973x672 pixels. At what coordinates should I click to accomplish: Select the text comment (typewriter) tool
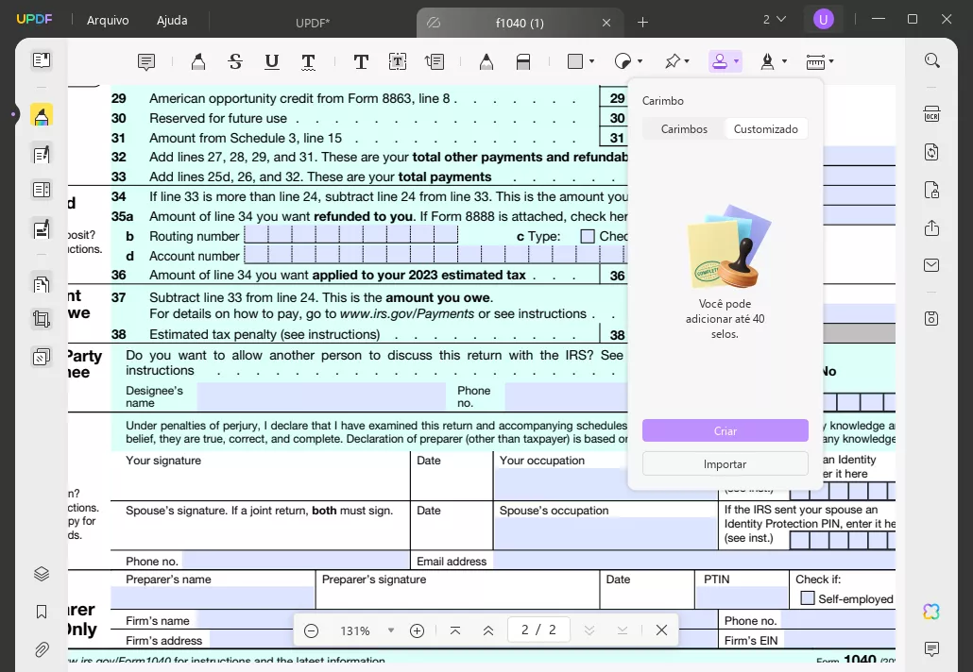361,61
